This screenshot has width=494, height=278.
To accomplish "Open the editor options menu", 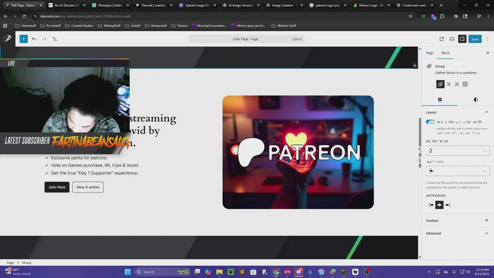I will 488,39.
